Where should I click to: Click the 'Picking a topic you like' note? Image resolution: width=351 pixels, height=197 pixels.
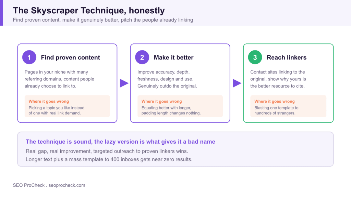[57, 110]
